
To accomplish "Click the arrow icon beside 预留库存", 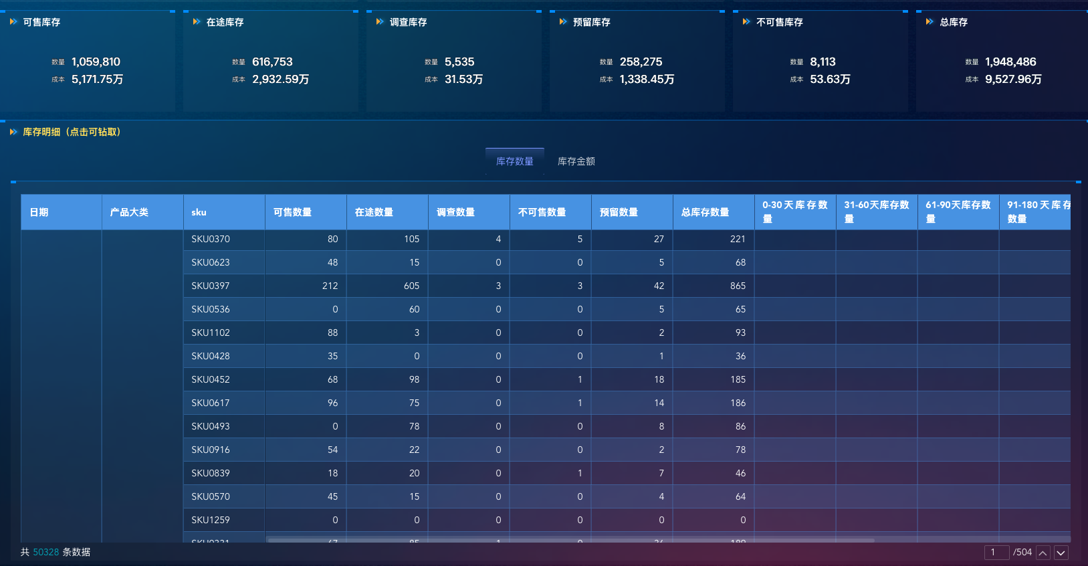I will pos(563,22).
